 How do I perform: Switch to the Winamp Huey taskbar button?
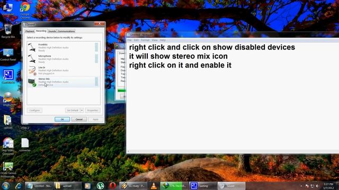point(133,186)
